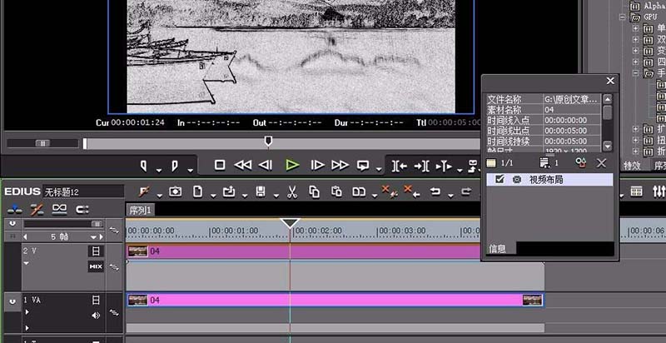Viewport: 666px width, 343px height.
Task: Toggle ripple mode on the timeline
Action: [37, 209]
